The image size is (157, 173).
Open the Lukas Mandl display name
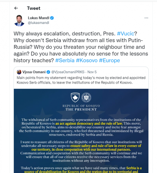[39, 18]
